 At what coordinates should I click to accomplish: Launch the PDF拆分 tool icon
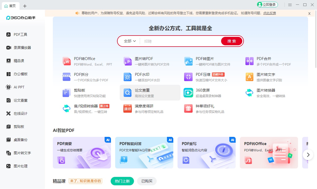click(x=67, y=77)
